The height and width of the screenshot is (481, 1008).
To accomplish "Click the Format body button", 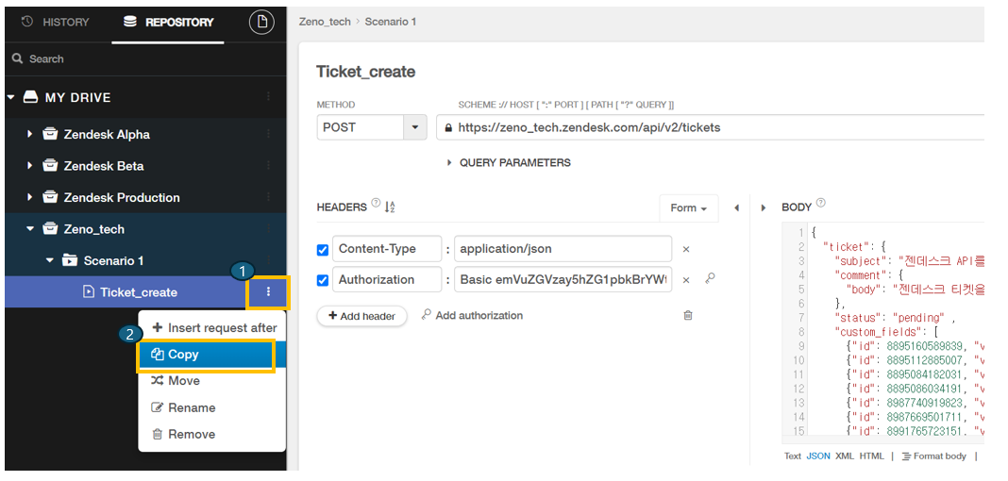I will 934,456.
